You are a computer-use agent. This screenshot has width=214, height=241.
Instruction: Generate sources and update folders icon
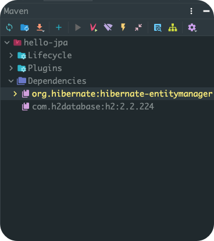click(24, 27)
